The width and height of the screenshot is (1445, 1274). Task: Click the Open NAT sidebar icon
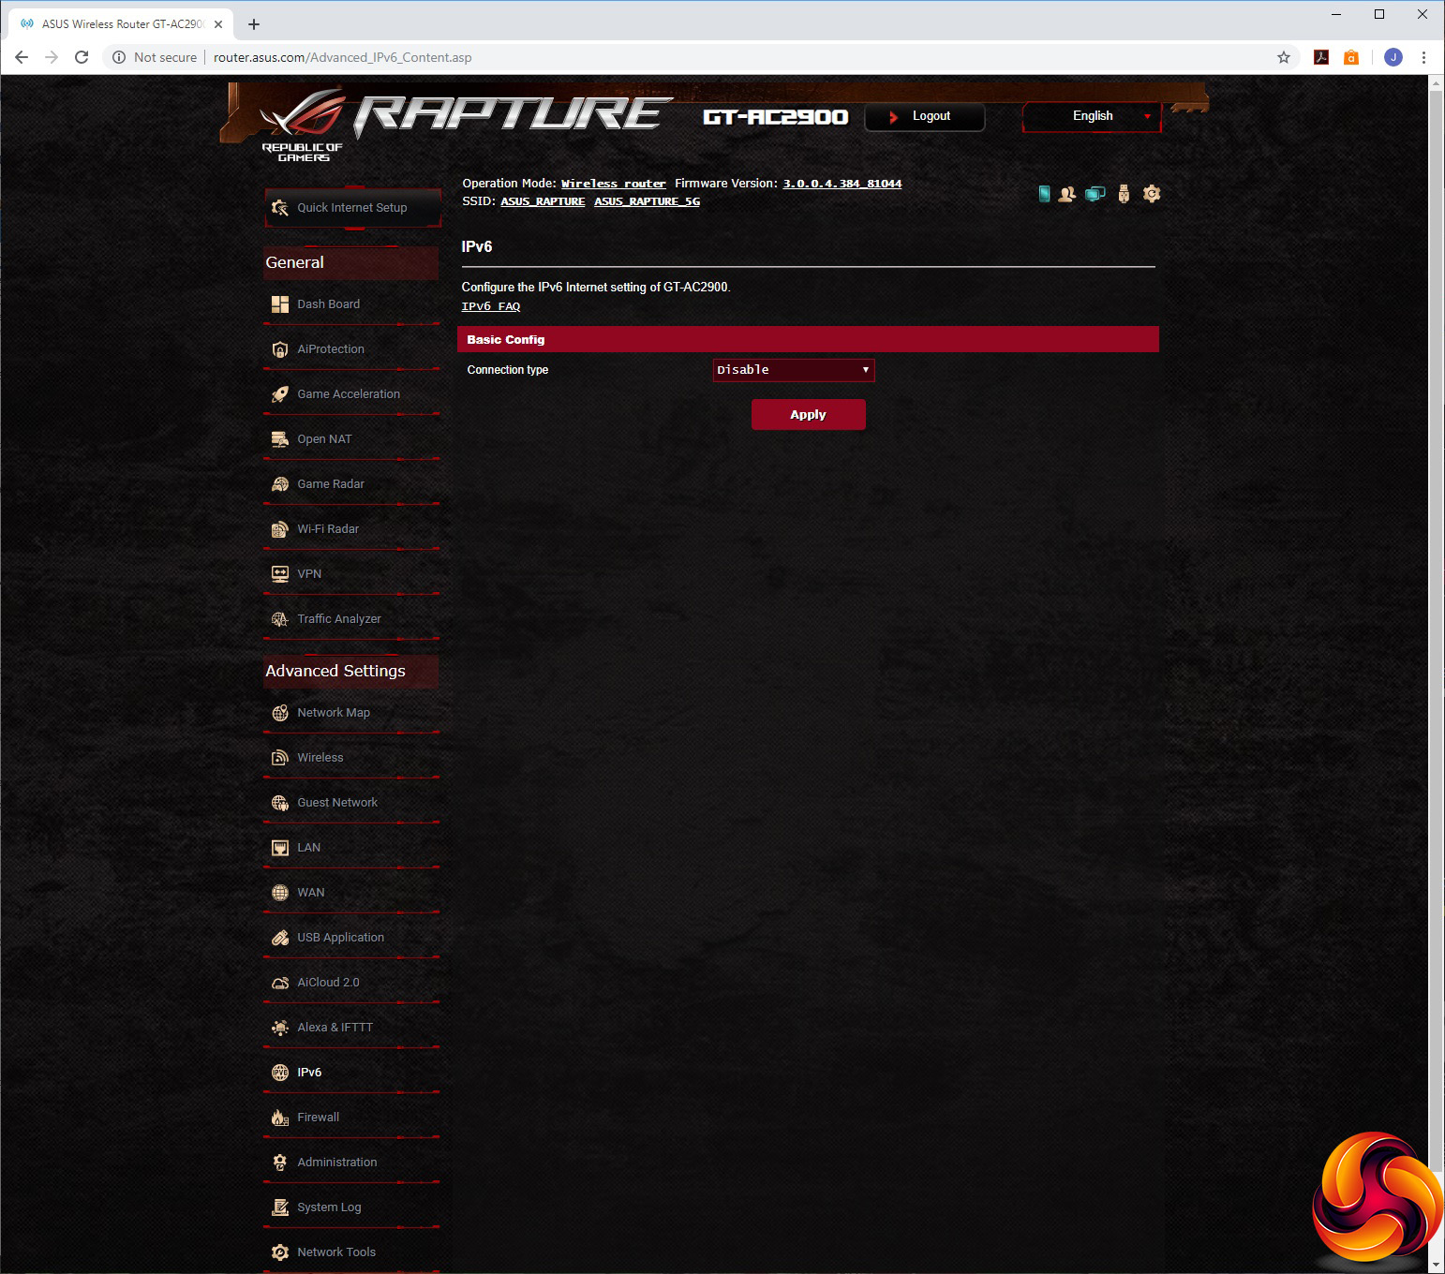(x=279, y=439)
